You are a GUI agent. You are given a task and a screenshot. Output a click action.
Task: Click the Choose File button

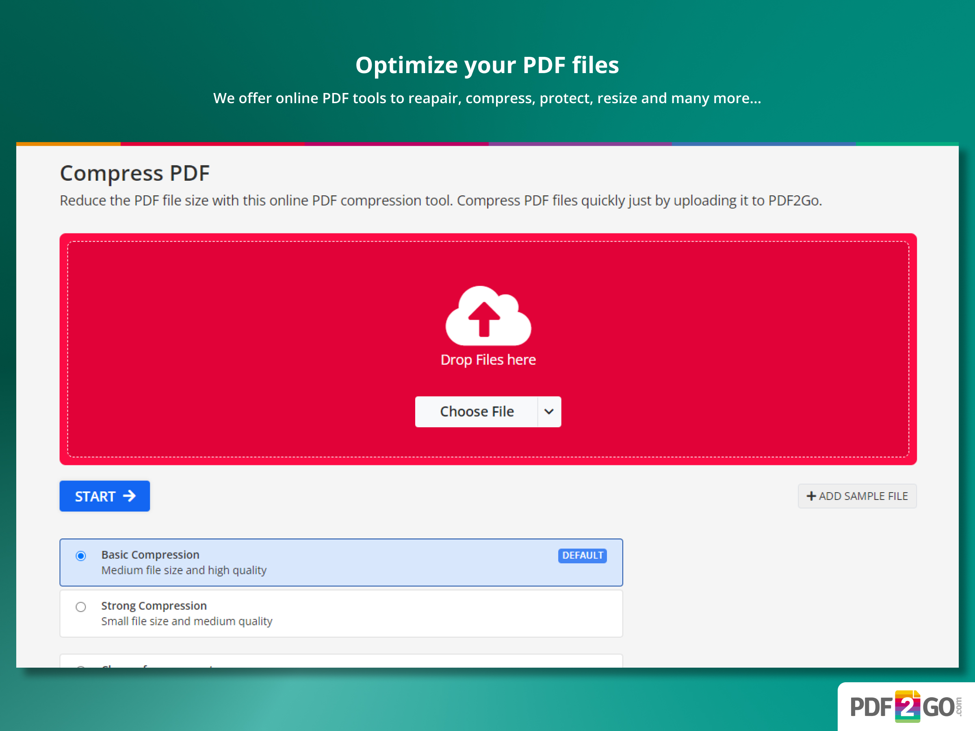point(477,411)
